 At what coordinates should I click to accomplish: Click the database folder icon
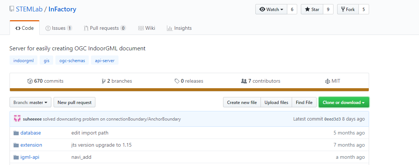click(x=16, y=133)
